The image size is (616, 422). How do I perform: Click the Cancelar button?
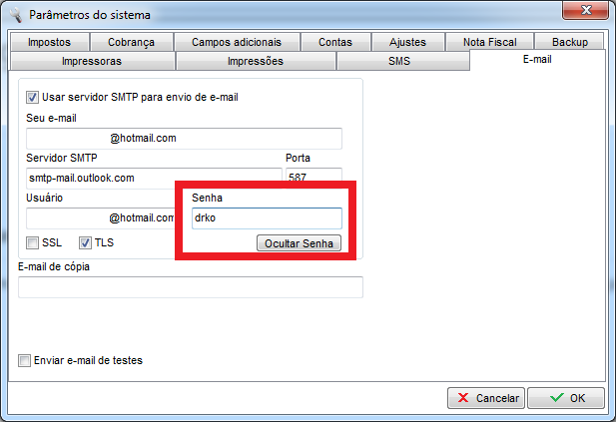(486, 398)
